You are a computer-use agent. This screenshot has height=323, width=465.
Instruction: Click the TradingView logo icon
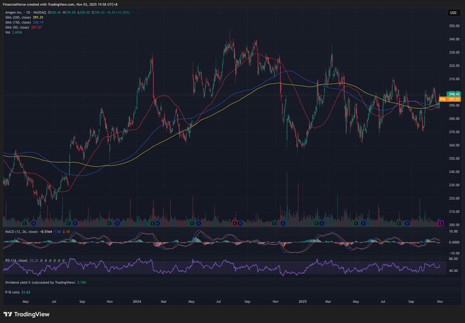point(7,314)
